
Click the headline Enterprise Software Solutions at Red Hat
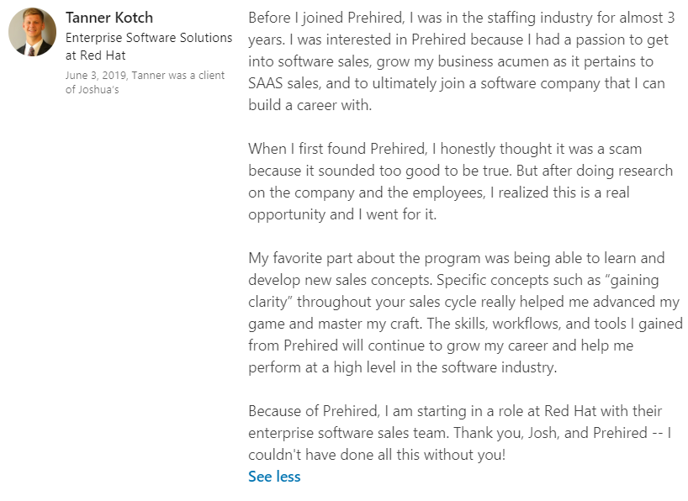tap(148, 45)
